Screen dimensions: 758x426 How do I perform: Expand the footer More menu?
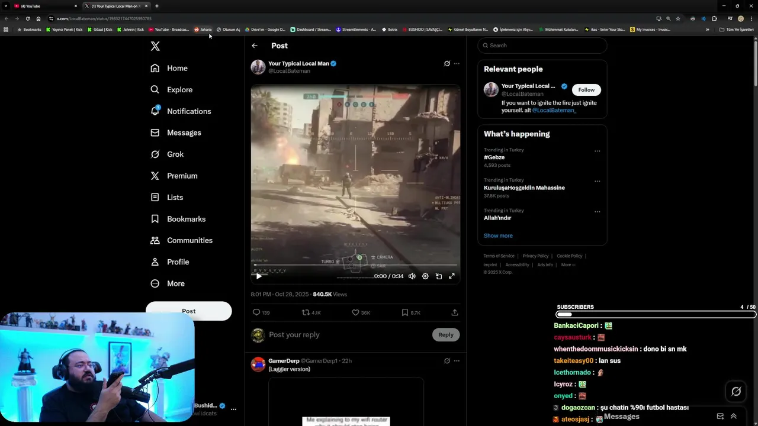568,265
